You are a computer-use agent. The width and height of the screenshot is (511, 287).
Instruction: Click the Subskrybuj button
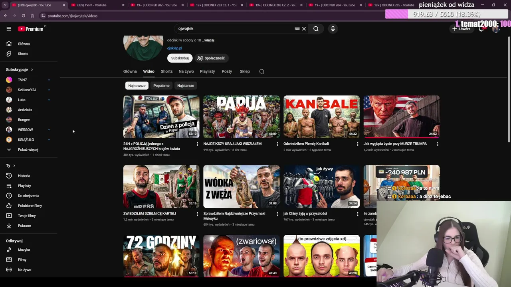point(180,58)
